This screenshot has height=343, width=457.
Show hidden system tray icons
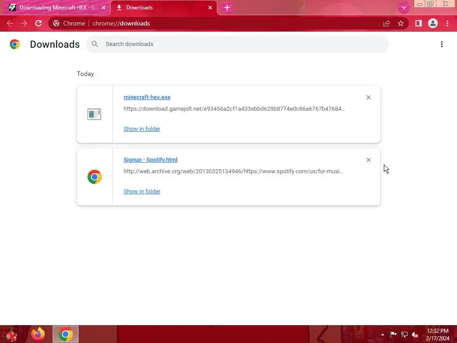(382, 335)
